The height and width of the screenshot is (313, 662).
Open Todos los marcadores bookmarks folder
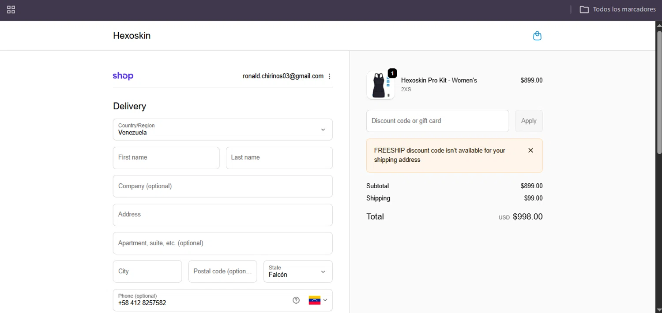point(618,9)
